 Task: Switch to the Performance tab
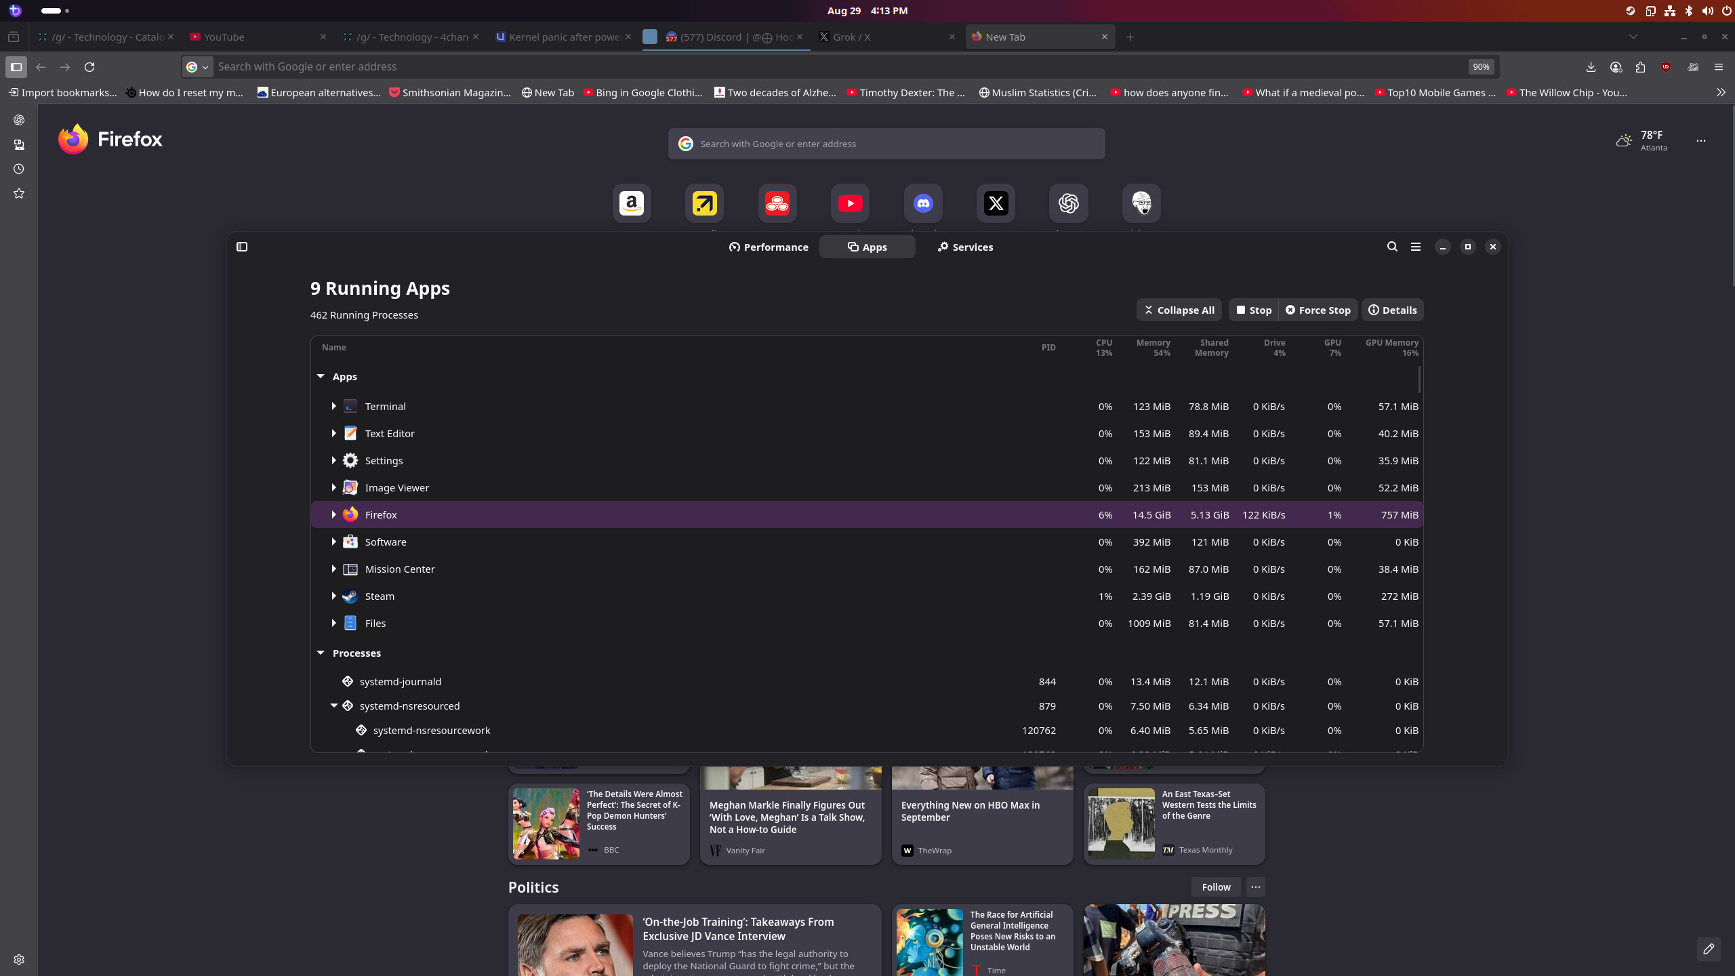point(769,247)
